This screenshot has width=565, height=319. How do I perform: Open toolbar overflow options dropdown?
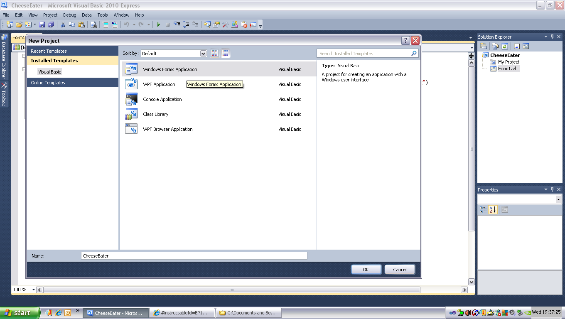click(x=260, y=26)
